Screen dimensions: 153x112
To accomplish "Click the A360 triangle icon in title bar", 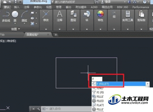I will click(135, 2).
